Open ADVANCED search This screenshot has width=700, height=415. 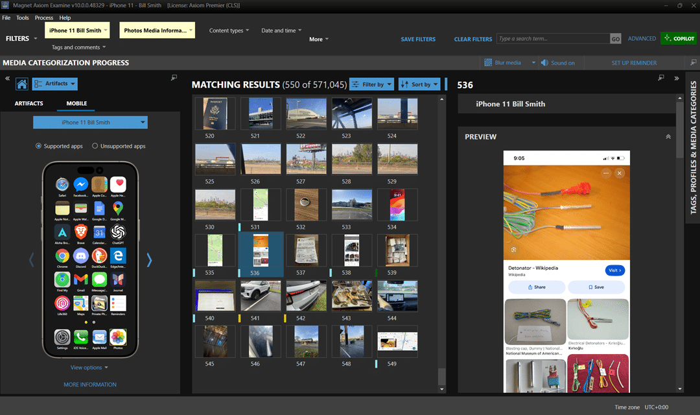coord(642,39)
